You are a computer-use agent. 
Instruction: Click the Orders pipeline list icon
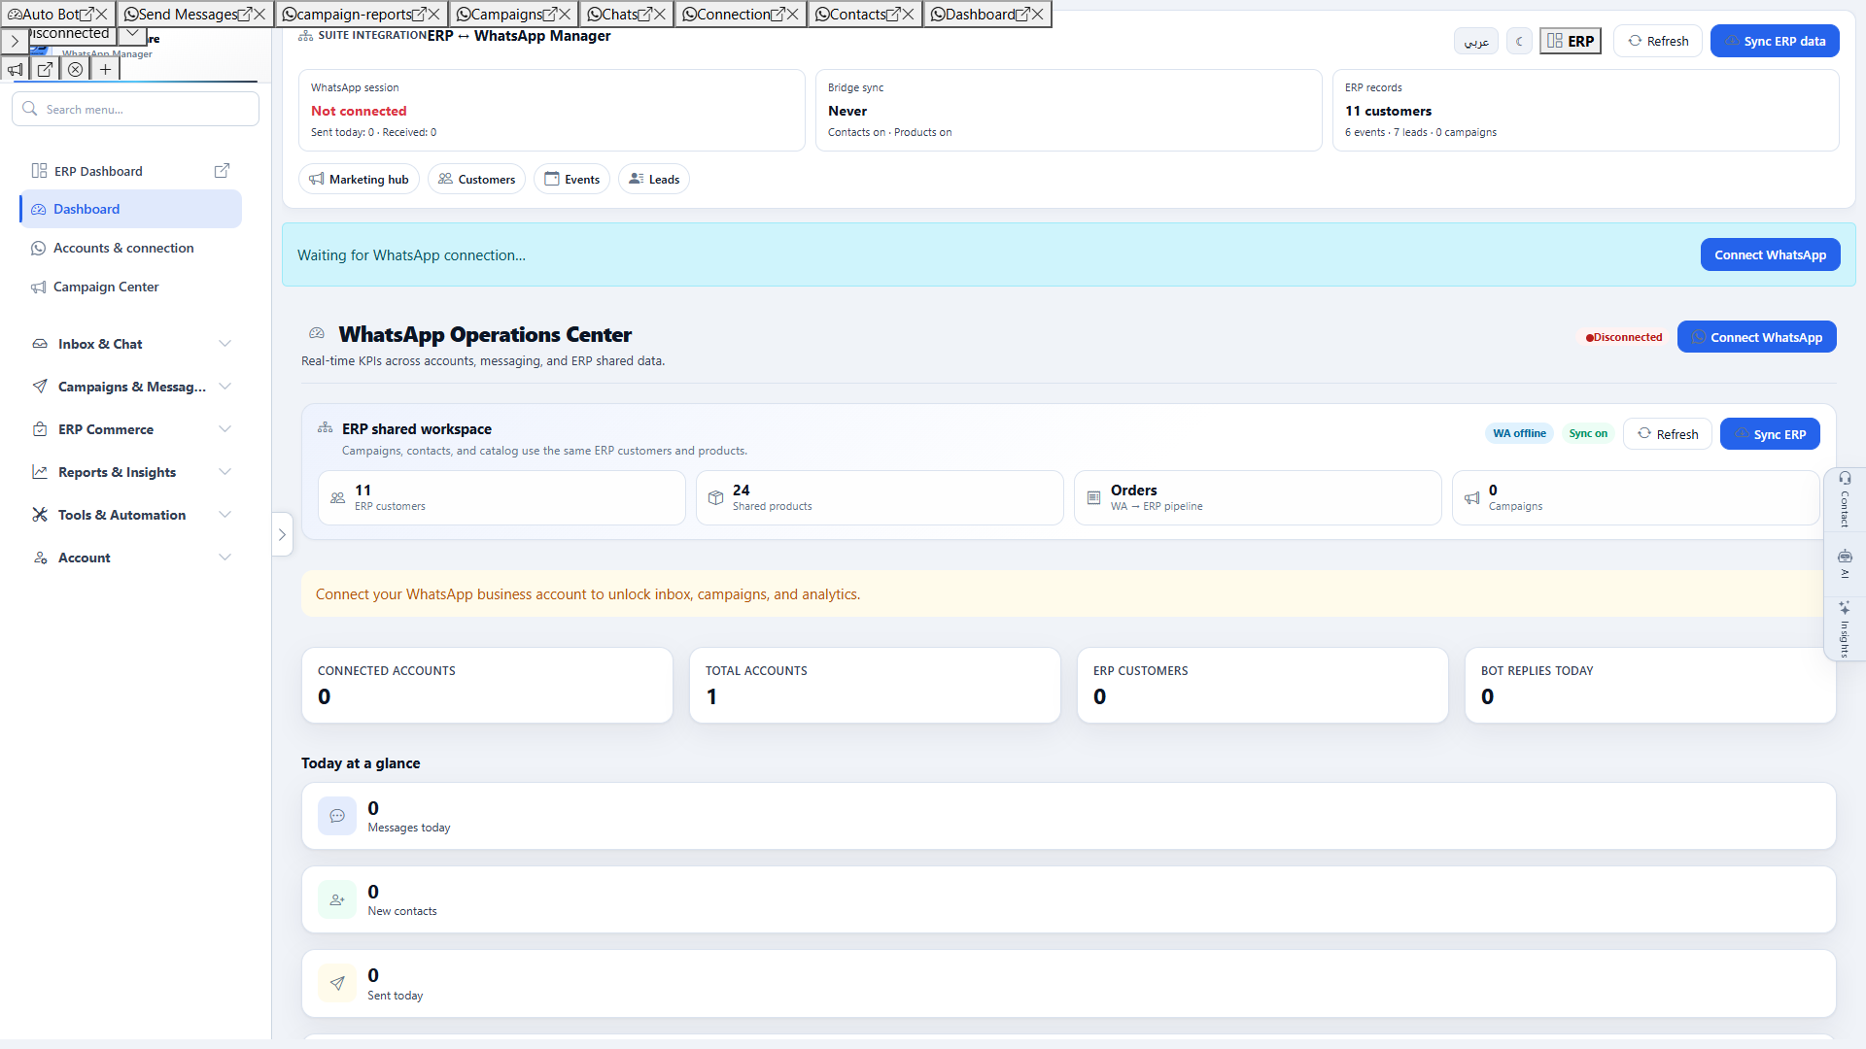pyautogui.click(x=1093, y=498)
